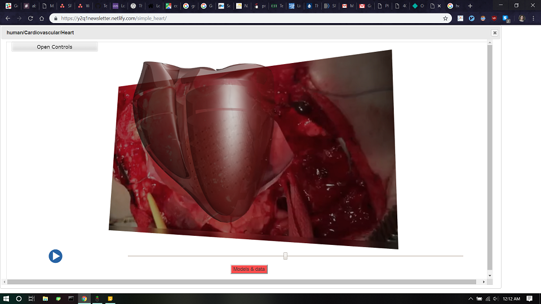Open a new browser tab
Image resolution: width=541 pixels, height=304 pixels.
tap(470, 6)
